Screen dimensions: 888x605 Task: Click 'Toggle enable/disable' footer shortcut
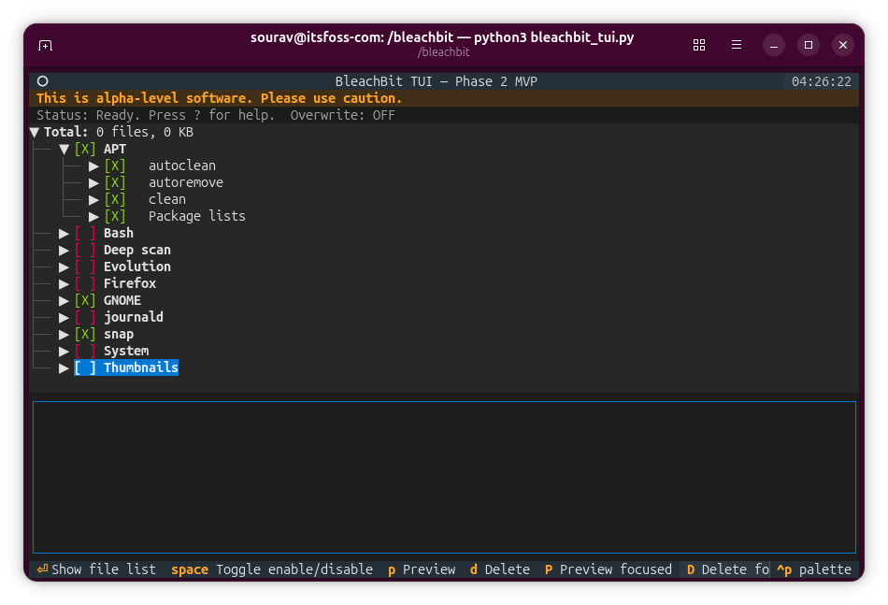coord(272,569)
